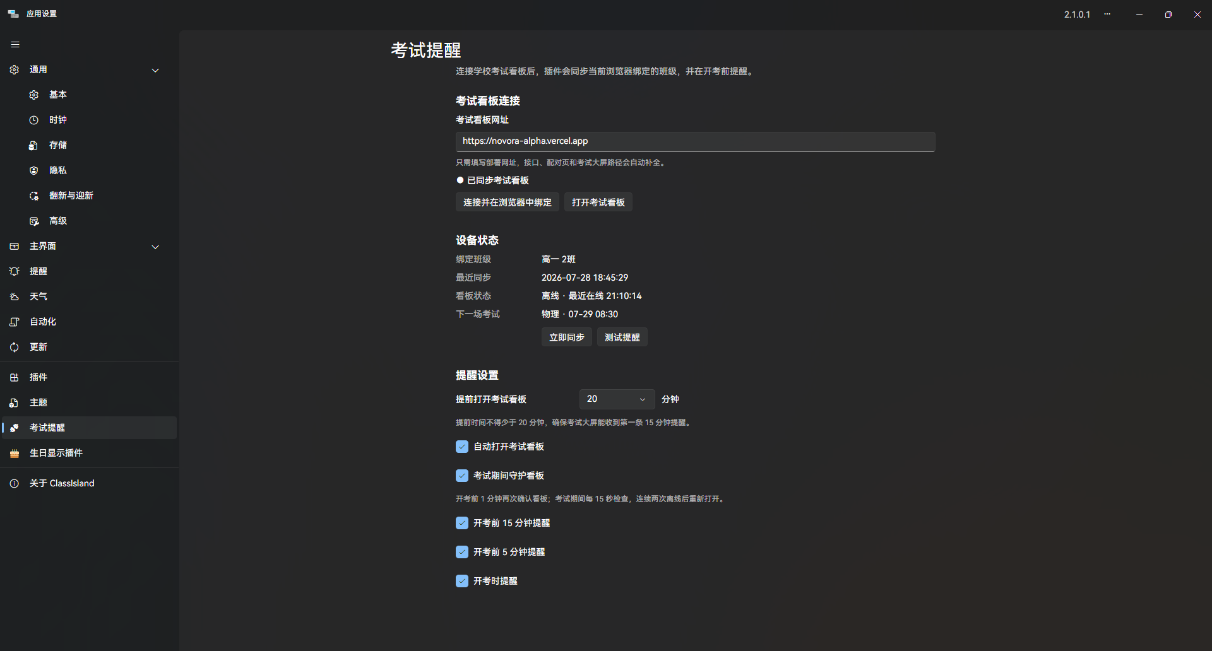Image resolution: width=1212 pixels, height=651 pixels.
Task: Uncheck 考试期间守护看板 checkbox
Action: (x=462, y=476)
